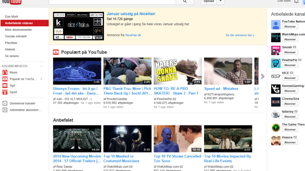Screen dimensions: 305x171
Task: Open The Game Theorists channel avatar
Action: tap(276, 128)
